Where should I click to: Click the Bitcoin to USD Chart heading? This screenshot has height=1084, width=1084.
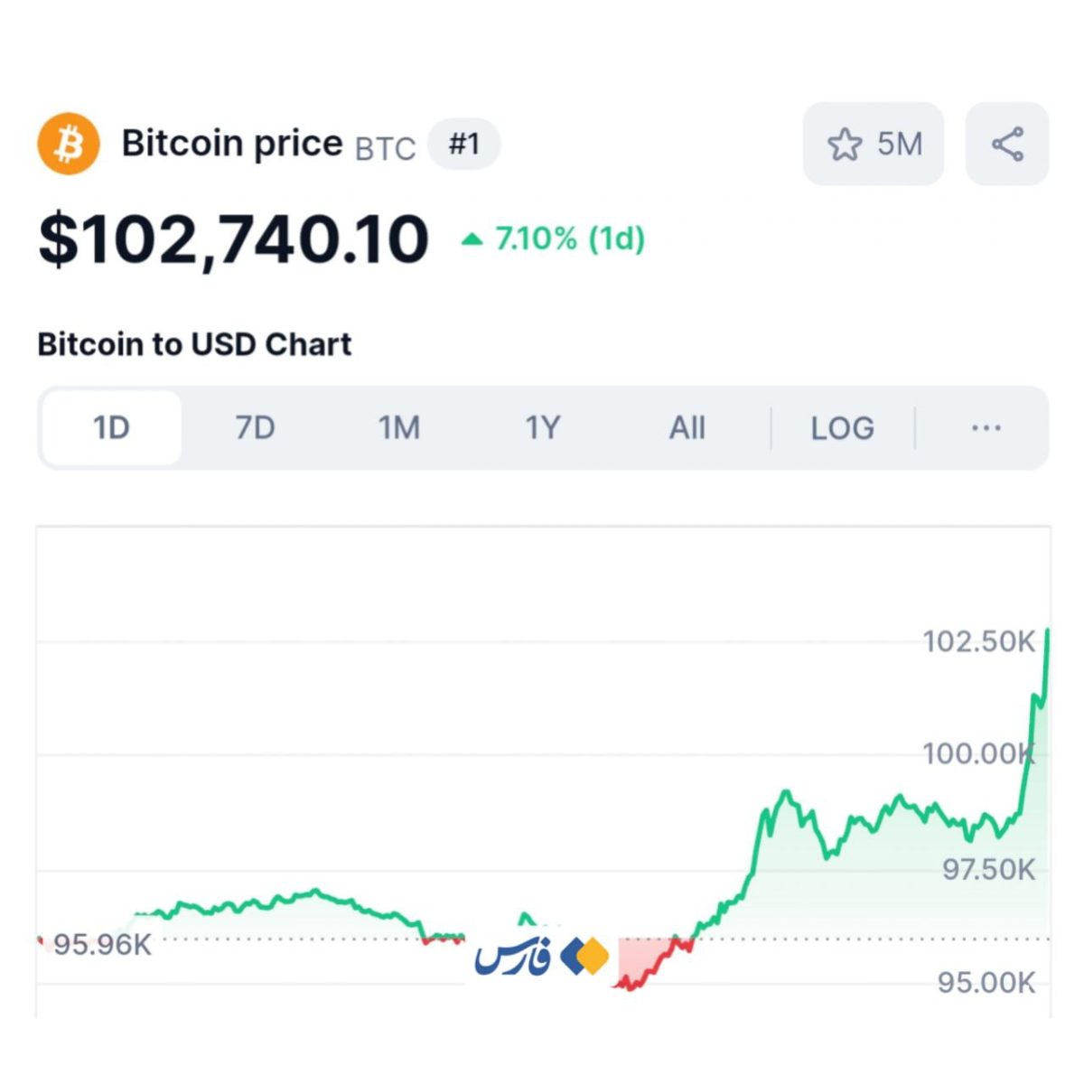click(194, 344)
